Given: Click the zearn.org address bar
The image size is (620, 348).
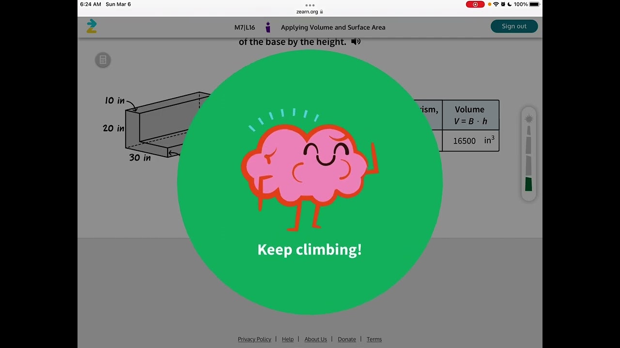Looking at the screenshot, I should pos(310,12).
